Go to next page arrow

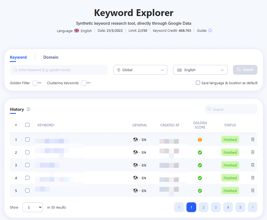pos(253,207)
